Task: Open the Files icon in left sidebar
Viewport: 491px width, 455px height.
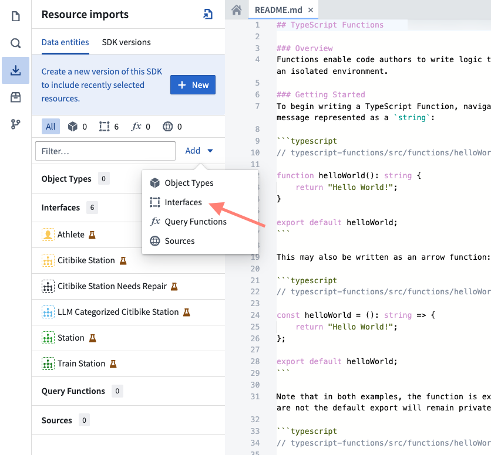Action: [x=16, y=16]
